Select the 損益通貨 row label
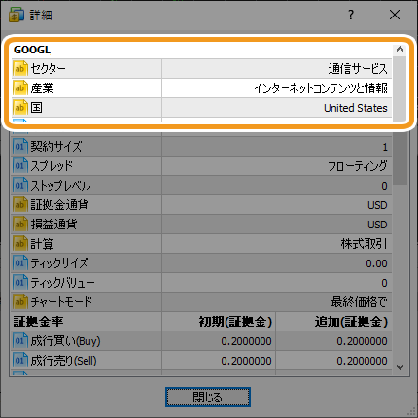Image resolution: width=418 pixels, height=418 pixels. (53, 225)
